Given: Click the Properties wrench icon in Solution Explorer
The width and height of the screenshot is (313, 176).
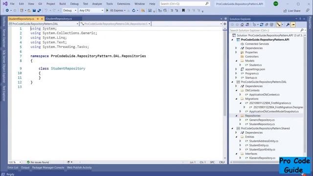Looking at the screenshot, I should [288, 25].
